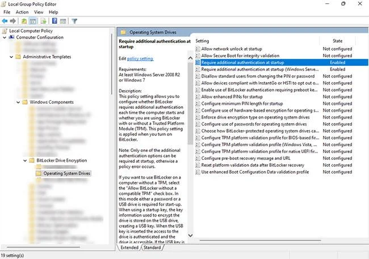The height and width of the screenshot is (259, 369).
Task: Click the Windows Components folder icon
Action: pos(25,102)
